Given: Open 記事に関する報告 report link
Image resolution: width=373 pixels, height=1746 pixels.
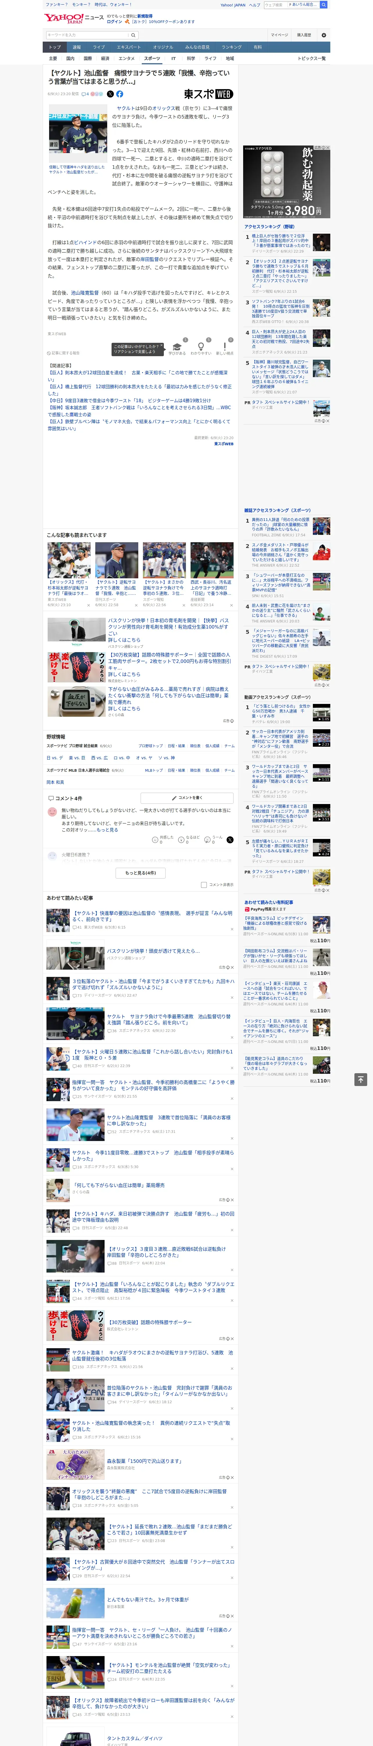Looking at the screenshot, I should click(x=64, y=353).
